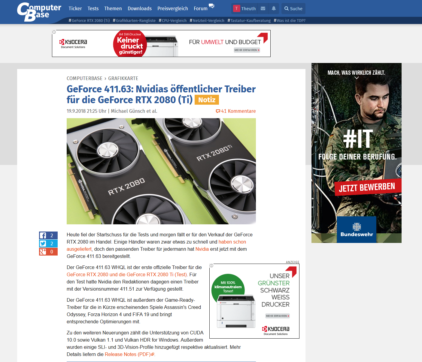Open the GeForce 411.63 article headline

[x=161, y=94]
